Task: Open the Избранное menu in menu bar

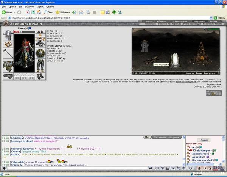Action: 30,7
